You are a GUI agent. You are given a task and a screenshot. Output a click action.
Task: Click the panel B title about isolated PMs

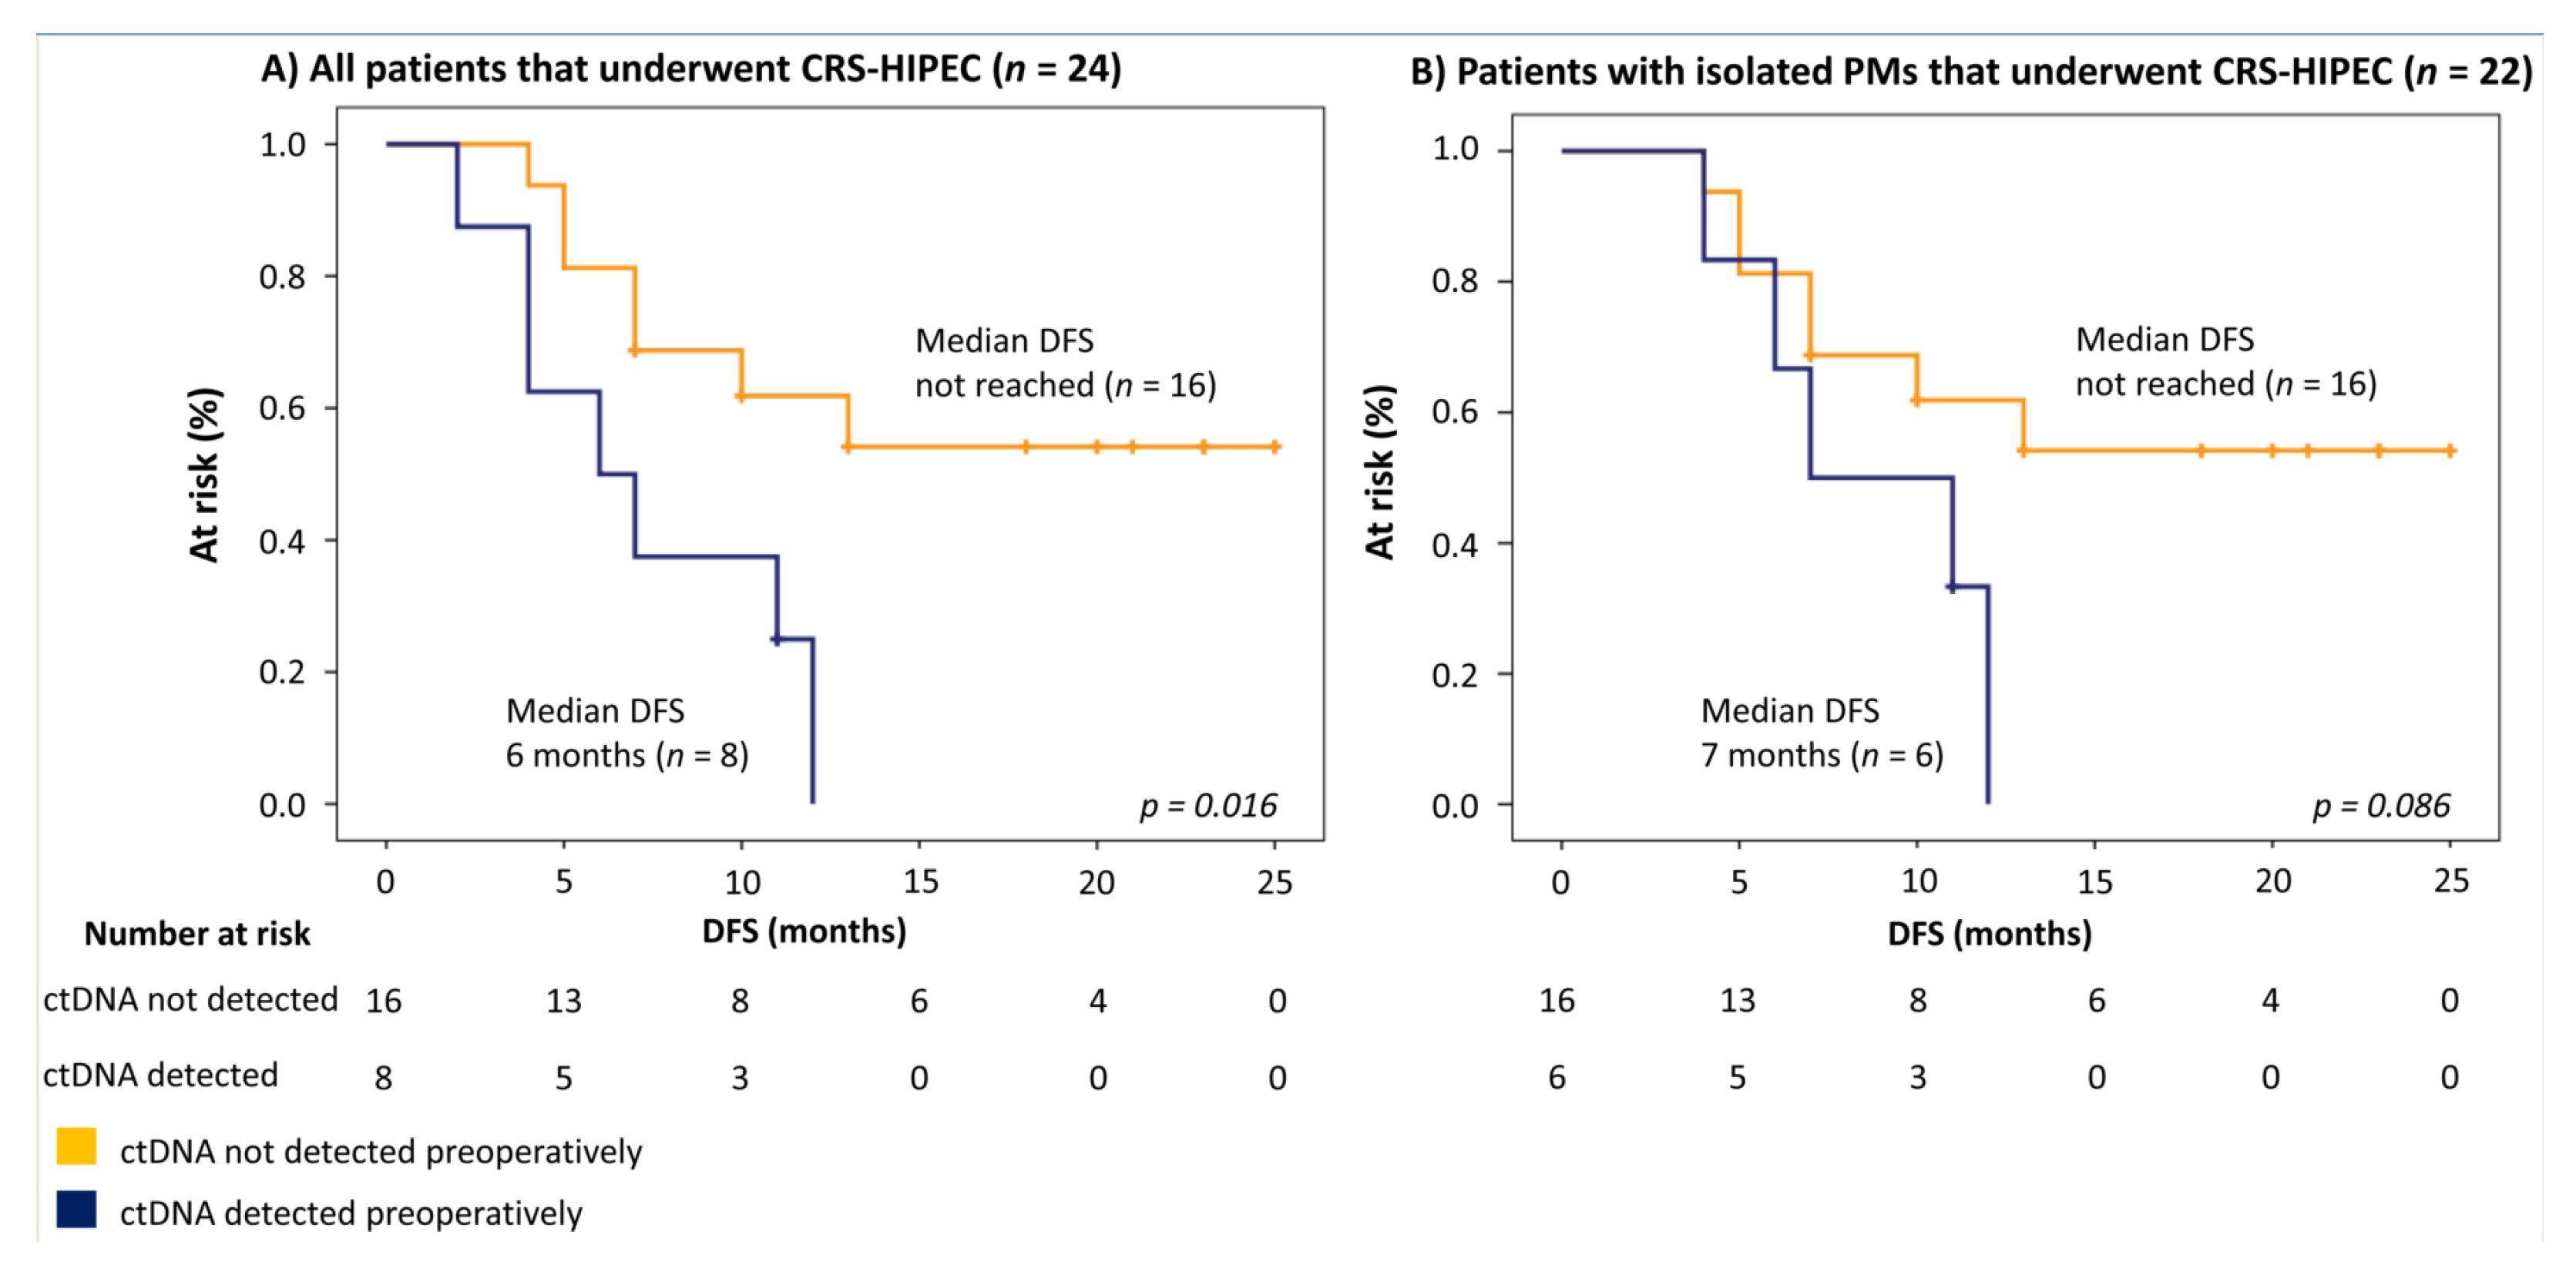click(1970, 72)
